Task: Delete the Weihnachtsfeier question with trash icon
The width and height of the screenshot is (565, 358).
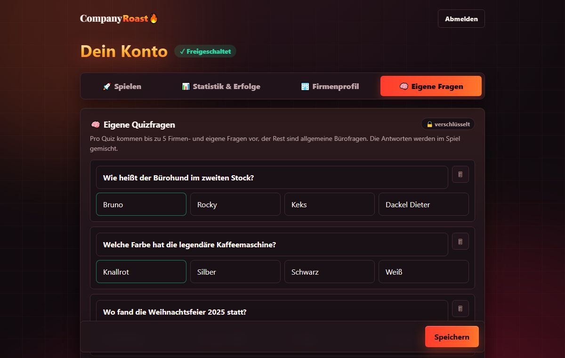Action: pos(460,309)
